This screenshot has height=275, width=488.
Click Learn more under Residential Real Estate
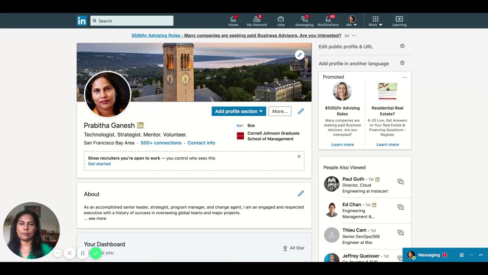tap(387, 144)
